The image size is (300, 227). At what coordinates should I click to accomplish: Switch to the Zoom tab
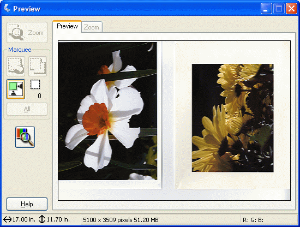click(92, 27)
